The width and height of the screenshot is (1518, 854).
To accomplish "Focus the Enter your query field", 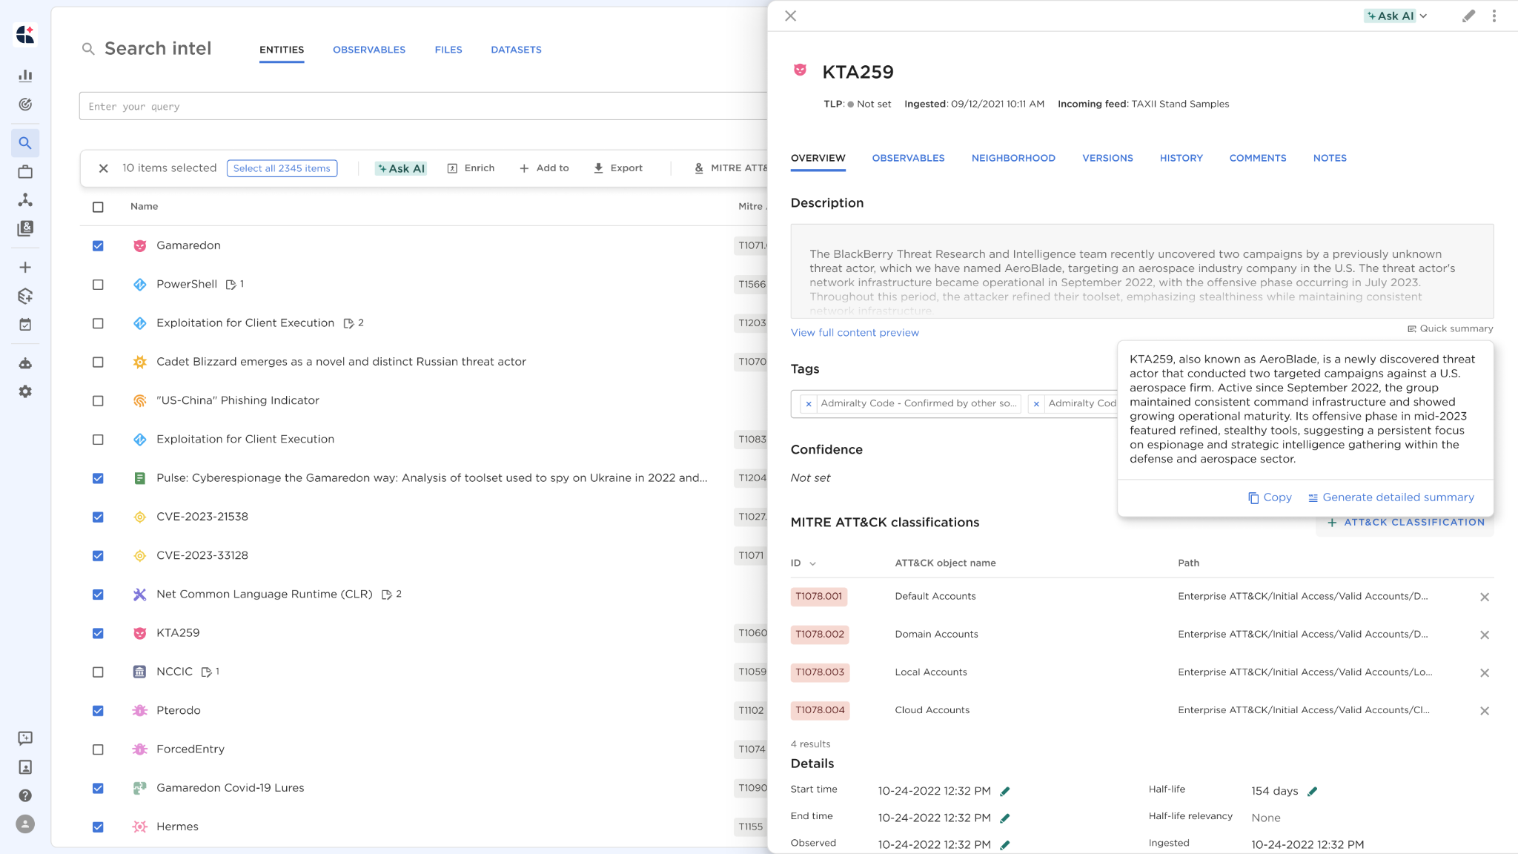I will pyautogui.click(x=422, y=107).
